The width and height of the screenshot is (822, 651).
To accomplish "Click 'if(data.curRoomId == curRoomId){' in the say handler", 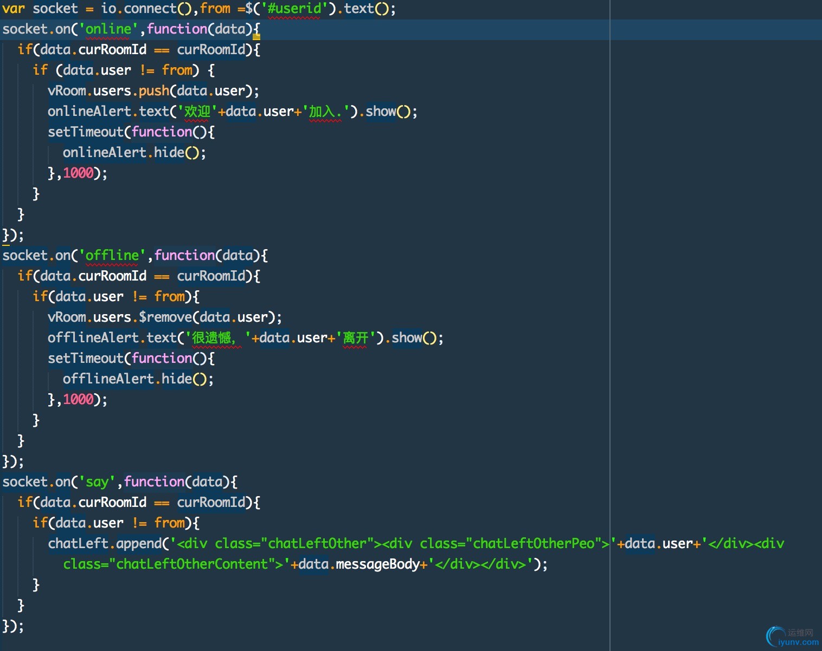I will [139, 503].
